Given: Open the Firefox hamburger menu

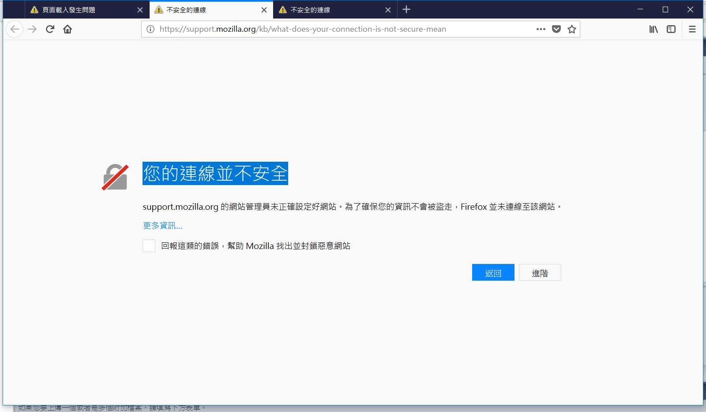Looking at the screenshot, I should (692, 29).
